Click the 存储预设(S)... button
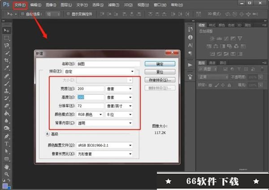This screenshot has height=190, width=269. (x=160, y=80)
